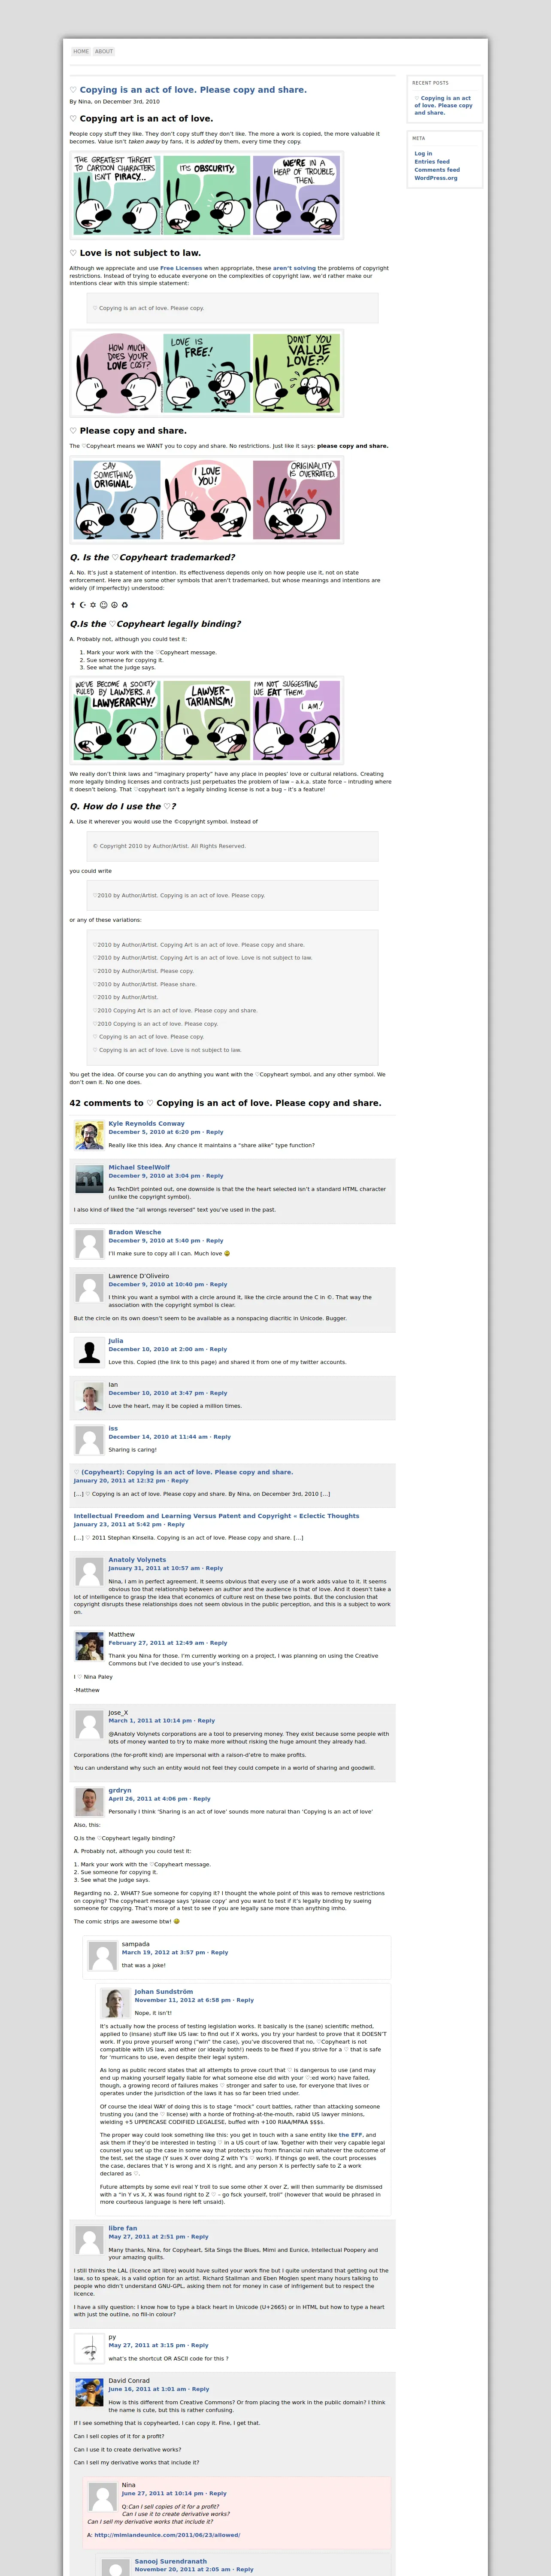Open the Entries feed link
The height and width of the screenshot is (2576, 551).
pyautogui.click(x=432, y=161)
